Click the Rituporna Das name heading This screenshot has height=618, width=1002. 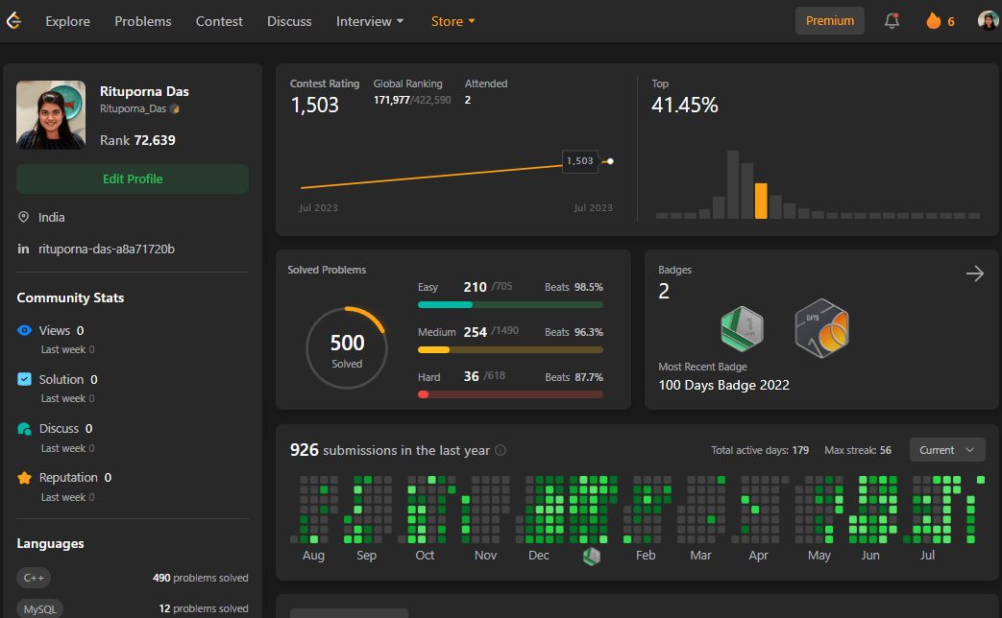pos(144,91)
